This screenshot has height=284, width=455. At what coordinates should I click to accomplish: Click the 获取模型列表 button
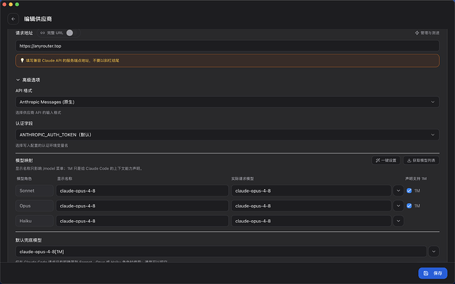[421, 160]
